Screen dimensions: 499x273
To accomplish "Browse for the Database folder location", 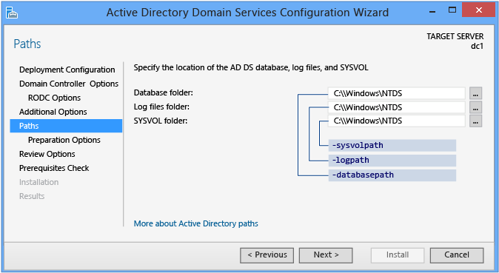I will (475, 93).
